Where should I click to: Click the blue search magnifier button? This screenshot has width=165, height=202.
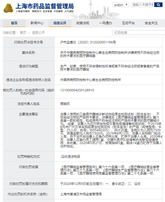[158, 5]
